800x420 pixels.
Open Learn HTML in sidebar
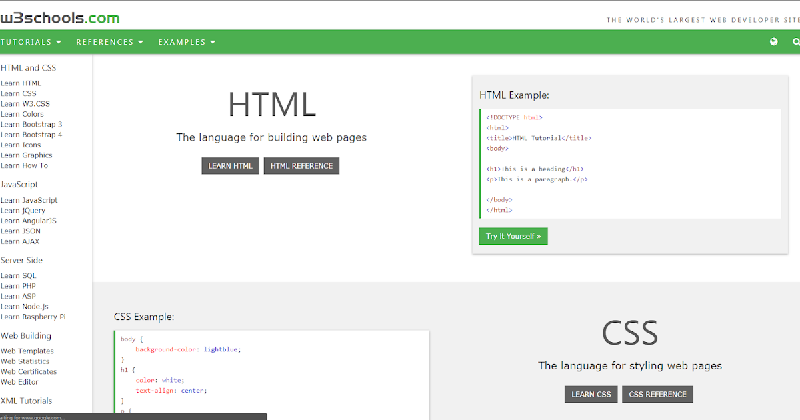21,83
